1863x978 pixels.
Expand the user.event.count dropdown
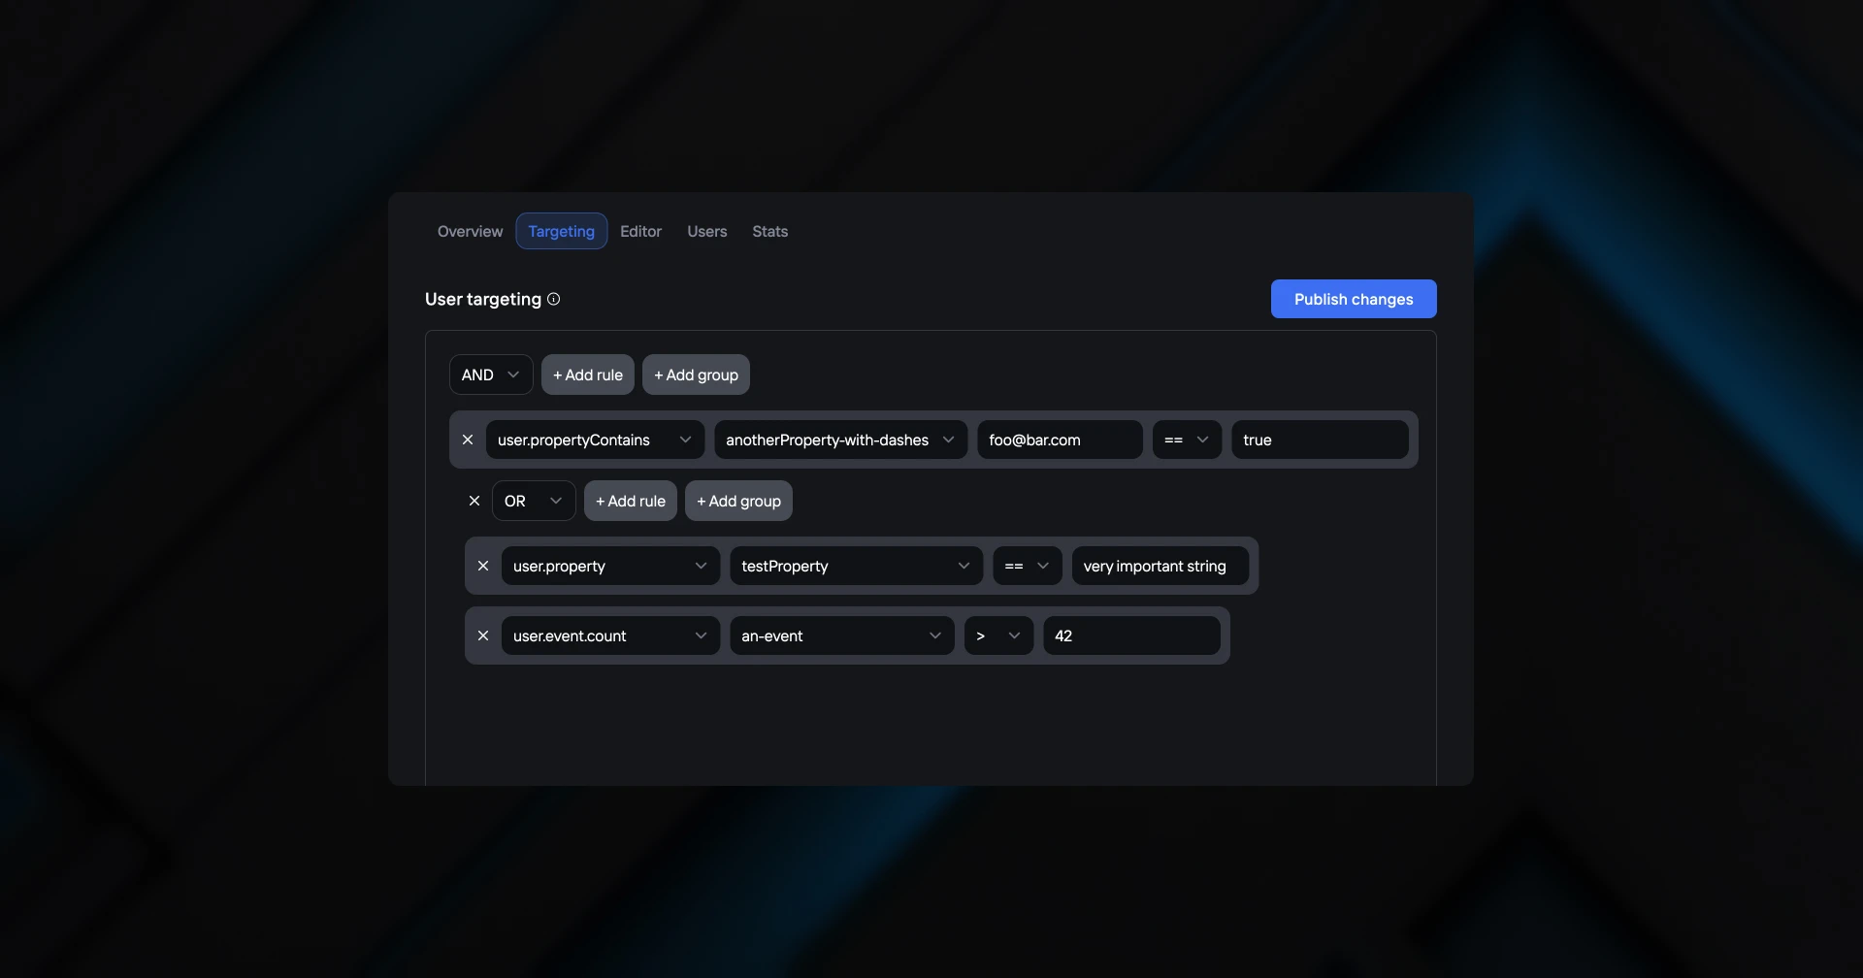(x=610, y=636)
